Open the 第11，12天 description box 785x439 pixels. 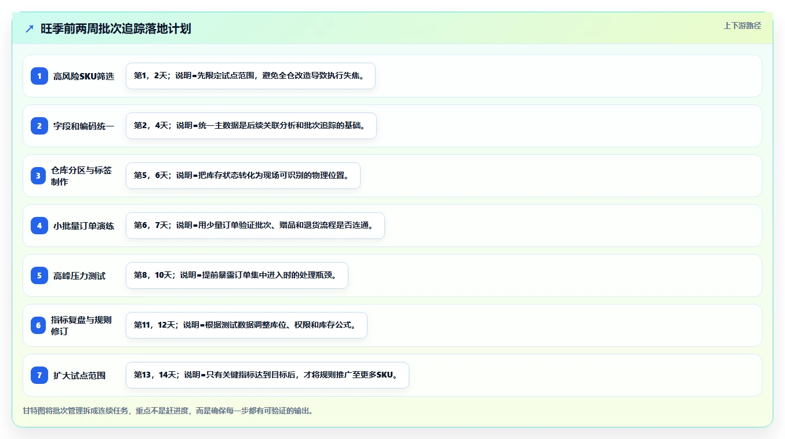246,325
